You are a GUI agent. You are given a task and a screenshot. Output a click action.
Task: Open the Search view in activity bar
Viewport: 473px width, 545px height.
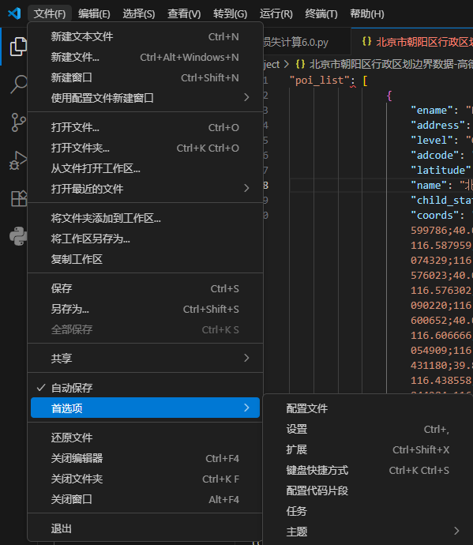pos(18,85)
